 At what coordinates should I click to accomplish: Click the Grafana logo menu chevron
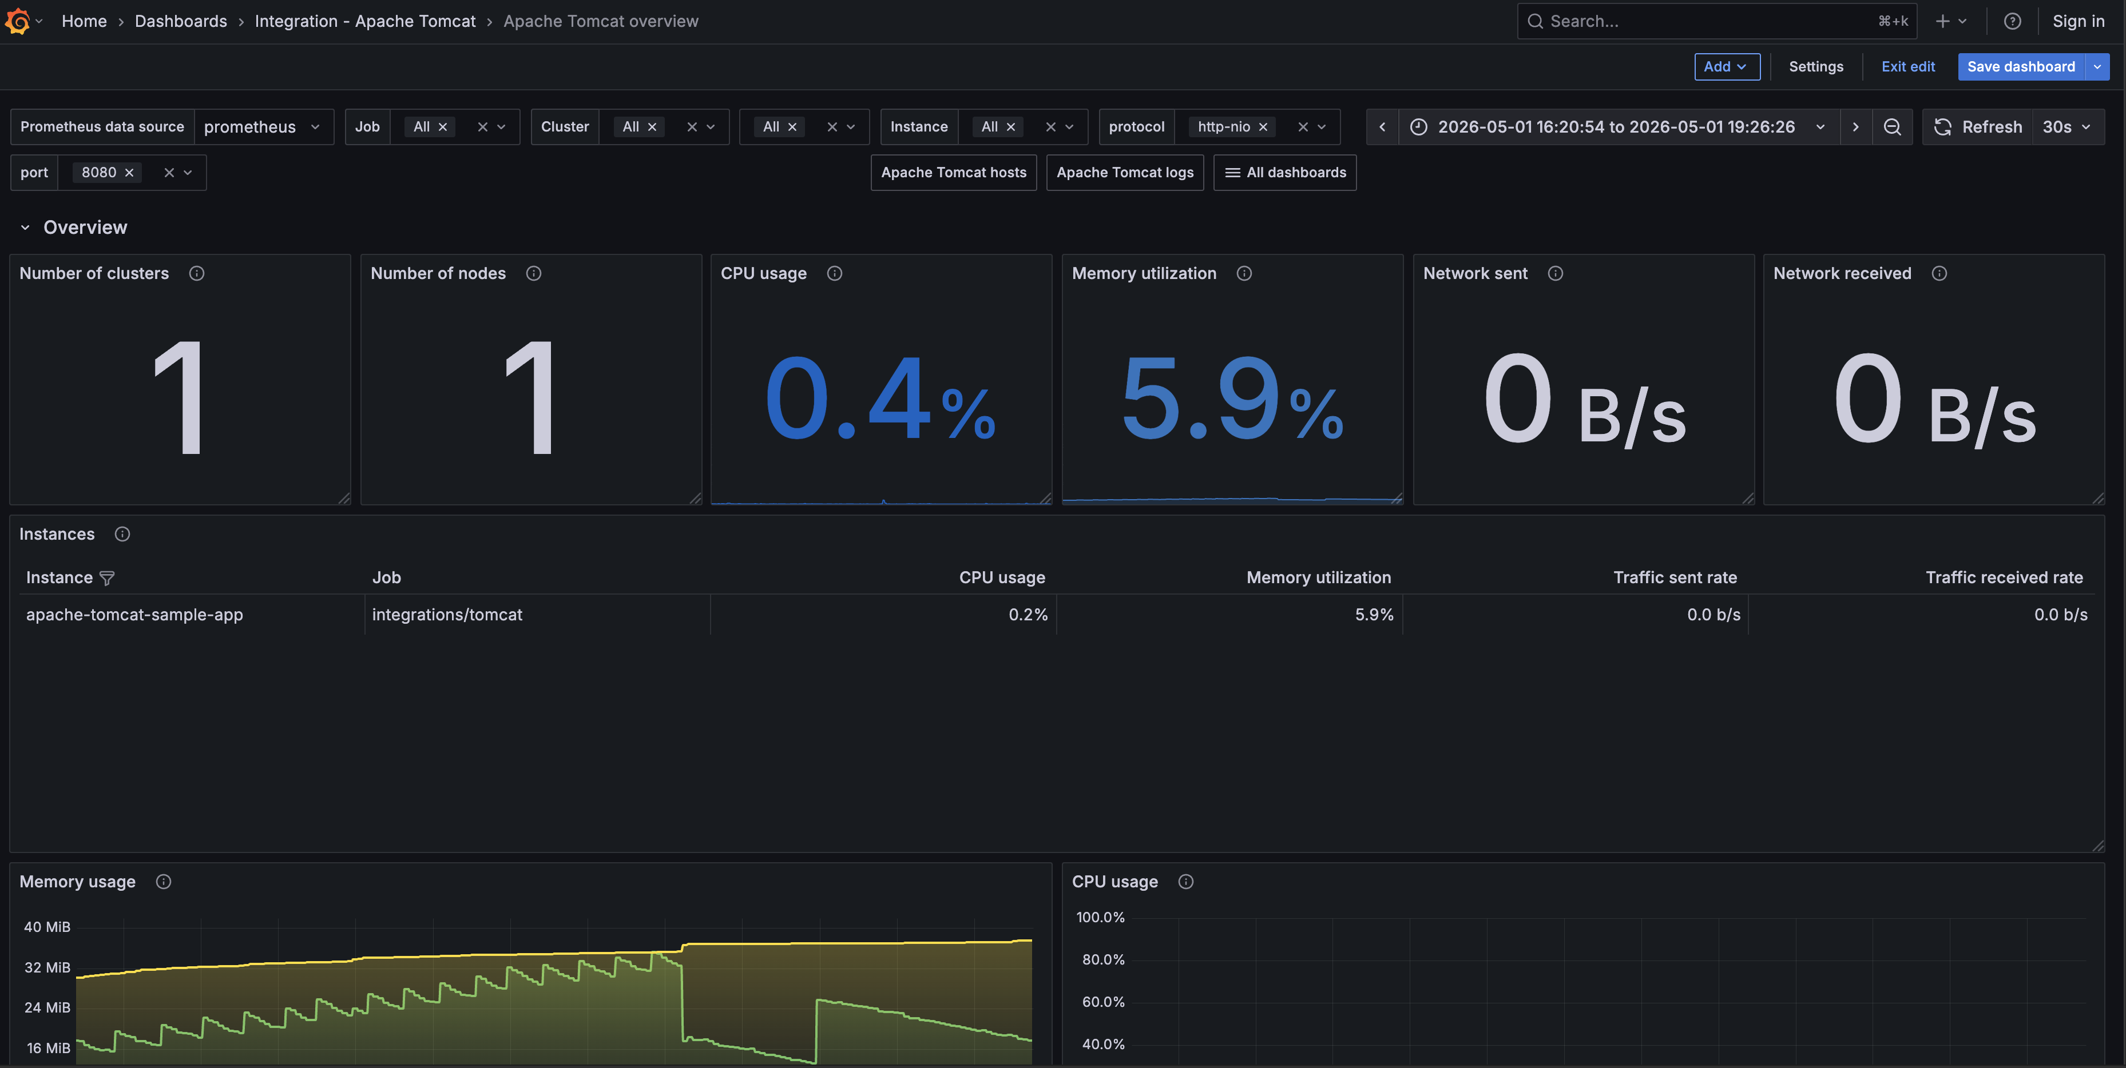click(39, 22)
